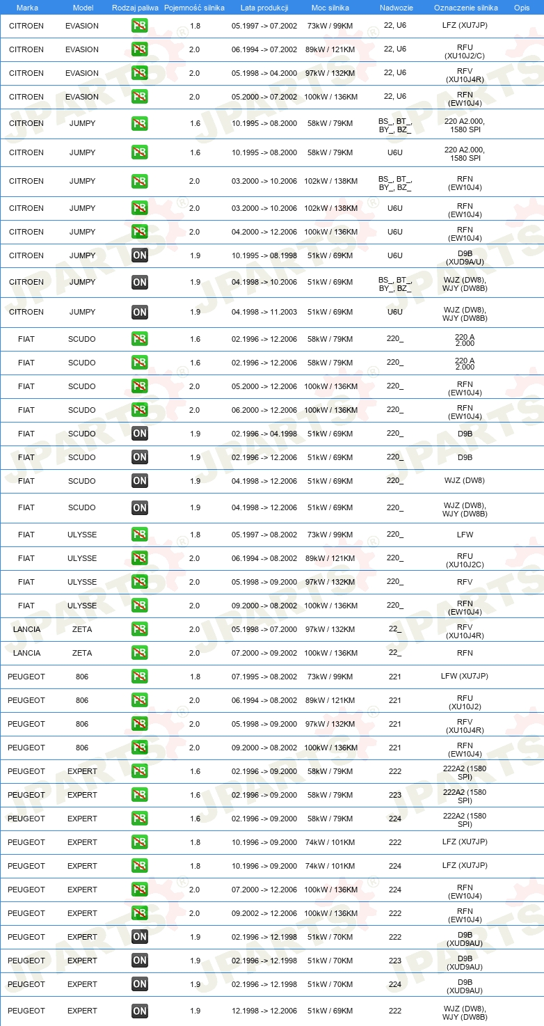Click the Marka column header

coord(27,8)
